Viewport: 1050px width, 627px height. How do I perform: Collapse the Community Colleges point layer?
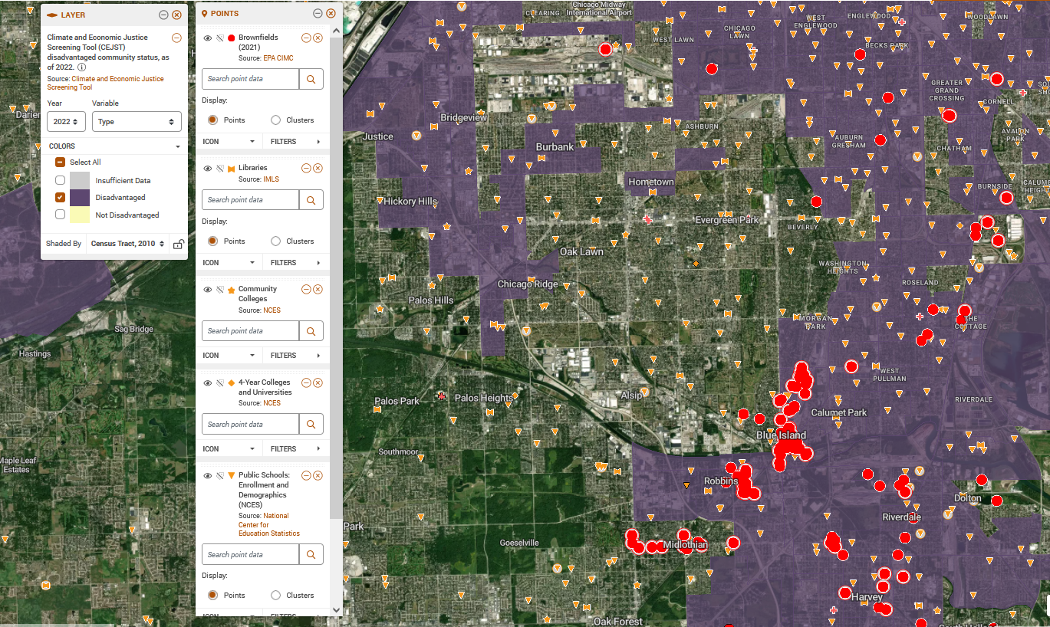tap(306, 289)
